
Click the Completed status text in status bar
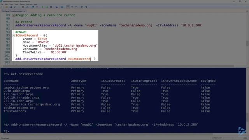click(5, 138)
